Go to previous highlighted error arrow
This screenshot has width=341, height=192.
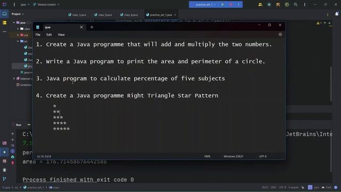(x=324, y=23)
